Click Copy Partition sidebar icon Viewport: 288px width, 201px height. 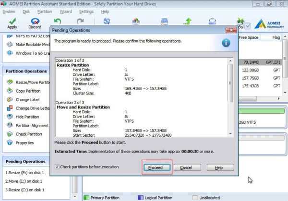(x=10, y=91)
